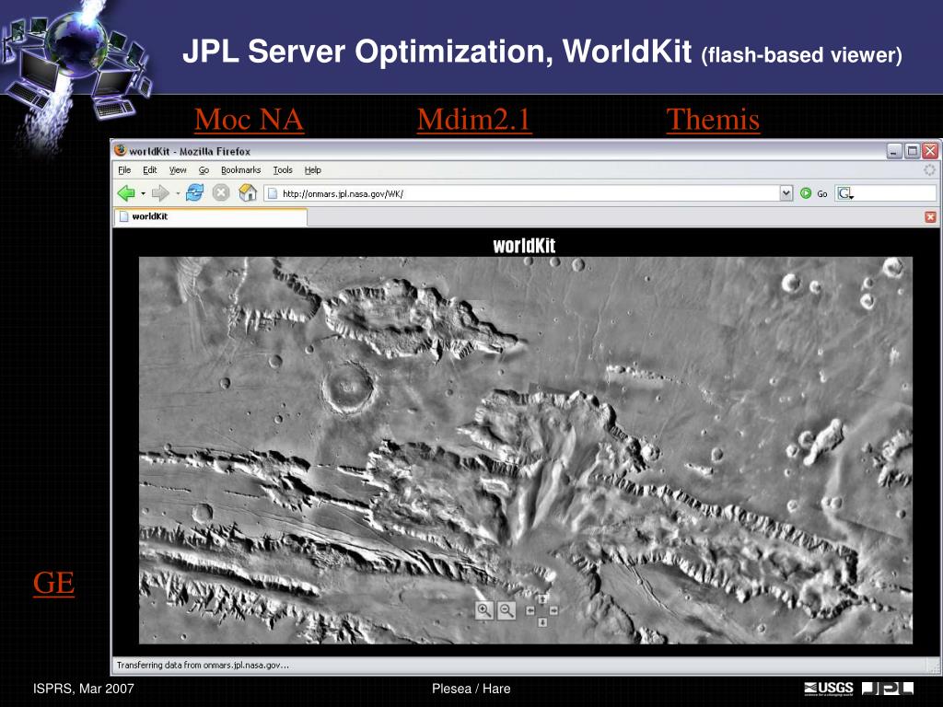The height and width of the screenshot is (707, 943).
Task: Follow the Moc NA link
Action: pos(249,119)
